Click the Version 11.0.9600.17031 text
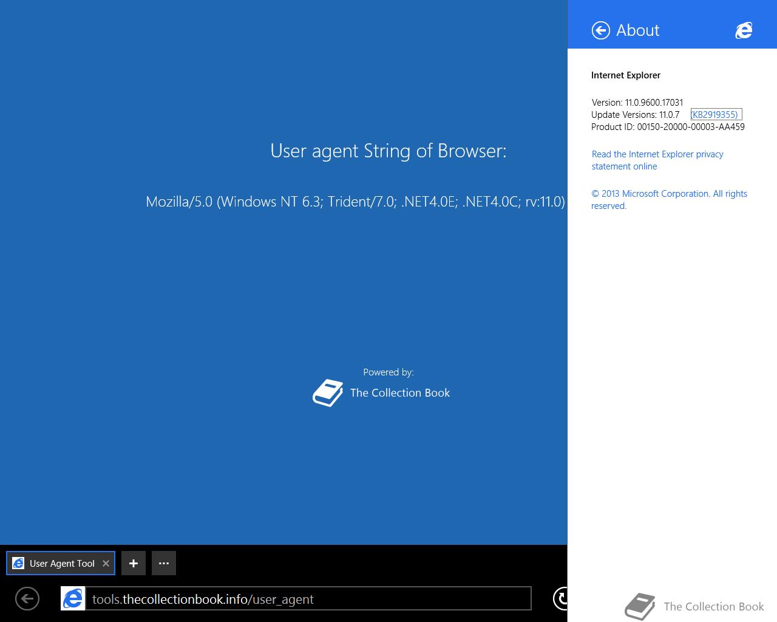 (637, 103)
